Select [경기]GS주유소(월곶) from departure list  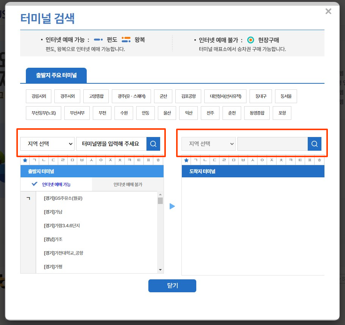click(x=63, y=198)
